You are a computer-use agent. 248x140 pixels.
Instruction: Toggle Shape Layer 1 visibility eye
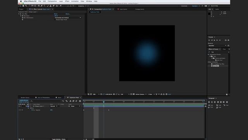pos(19,106)
